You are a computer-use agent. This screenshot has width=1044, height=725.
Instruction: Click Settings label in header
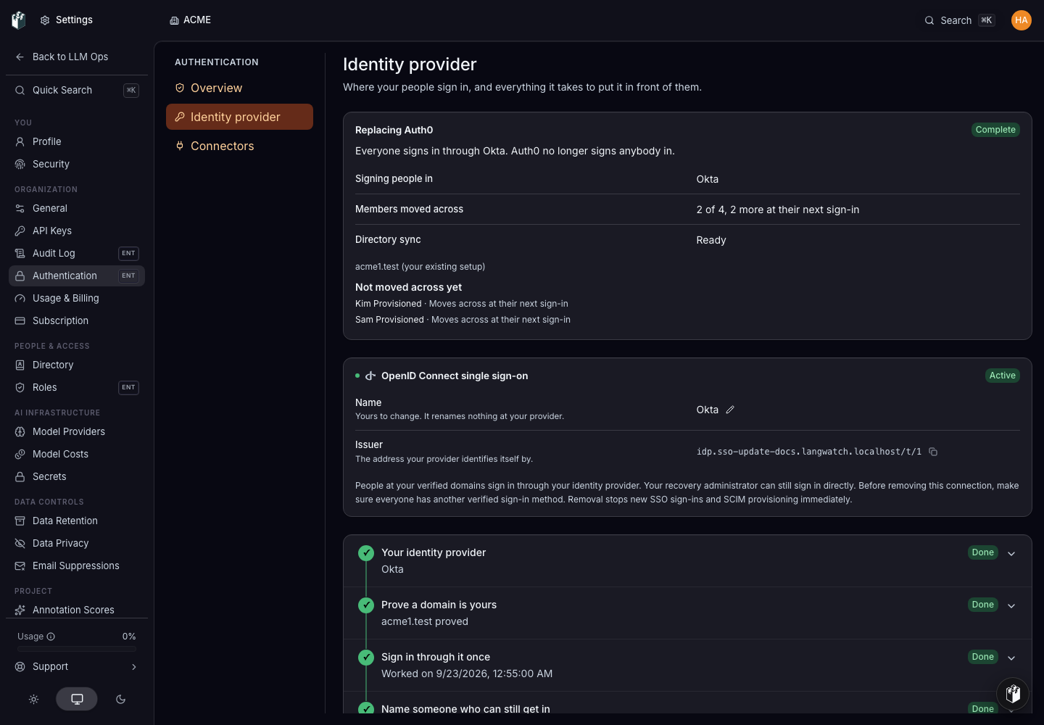tap(74, 20)
